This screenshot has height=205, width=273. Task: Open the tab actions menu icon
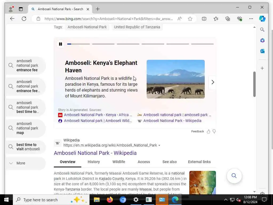tap(21, 9)
